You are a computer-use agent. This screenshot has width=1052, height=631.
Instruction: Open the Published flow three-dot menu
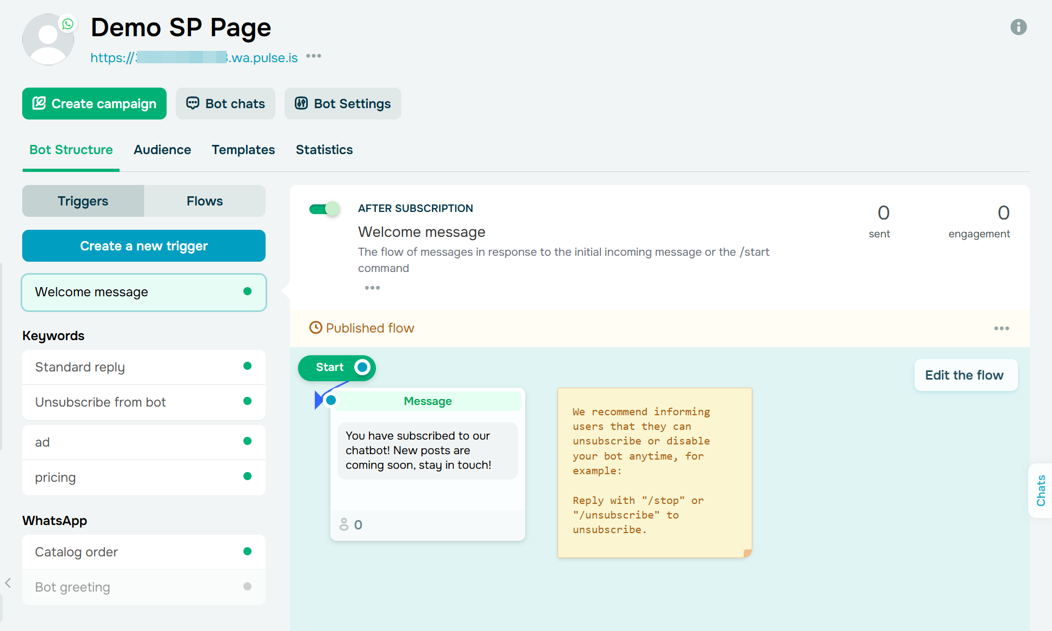click(x=1001, y=328)
